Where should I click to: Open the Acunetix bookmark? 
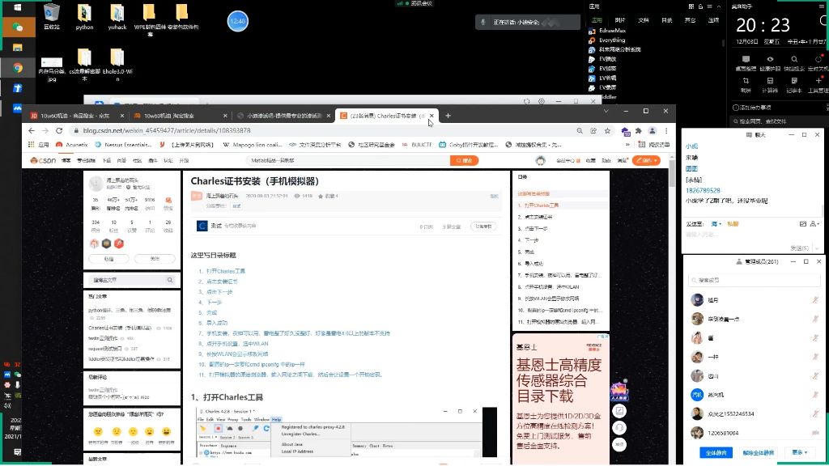[x=71, y=144]
